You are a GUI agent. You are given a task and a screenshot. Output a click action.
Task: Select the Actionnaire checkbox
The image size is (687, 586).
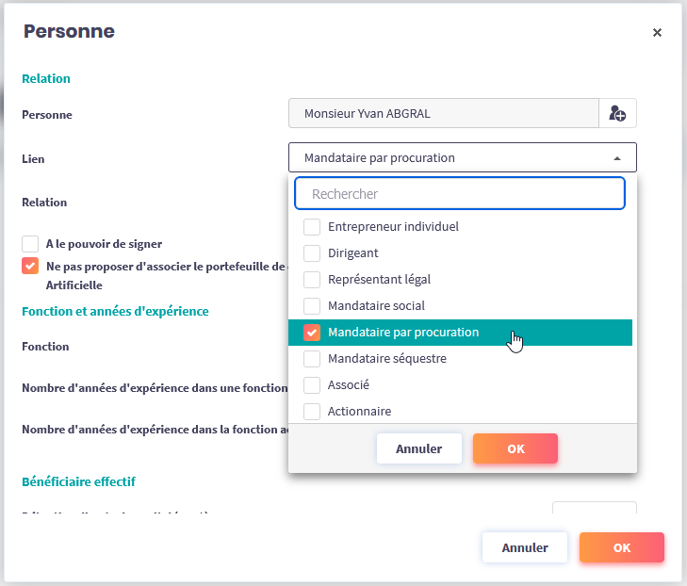pyautogui.click(x=312, y=412)
